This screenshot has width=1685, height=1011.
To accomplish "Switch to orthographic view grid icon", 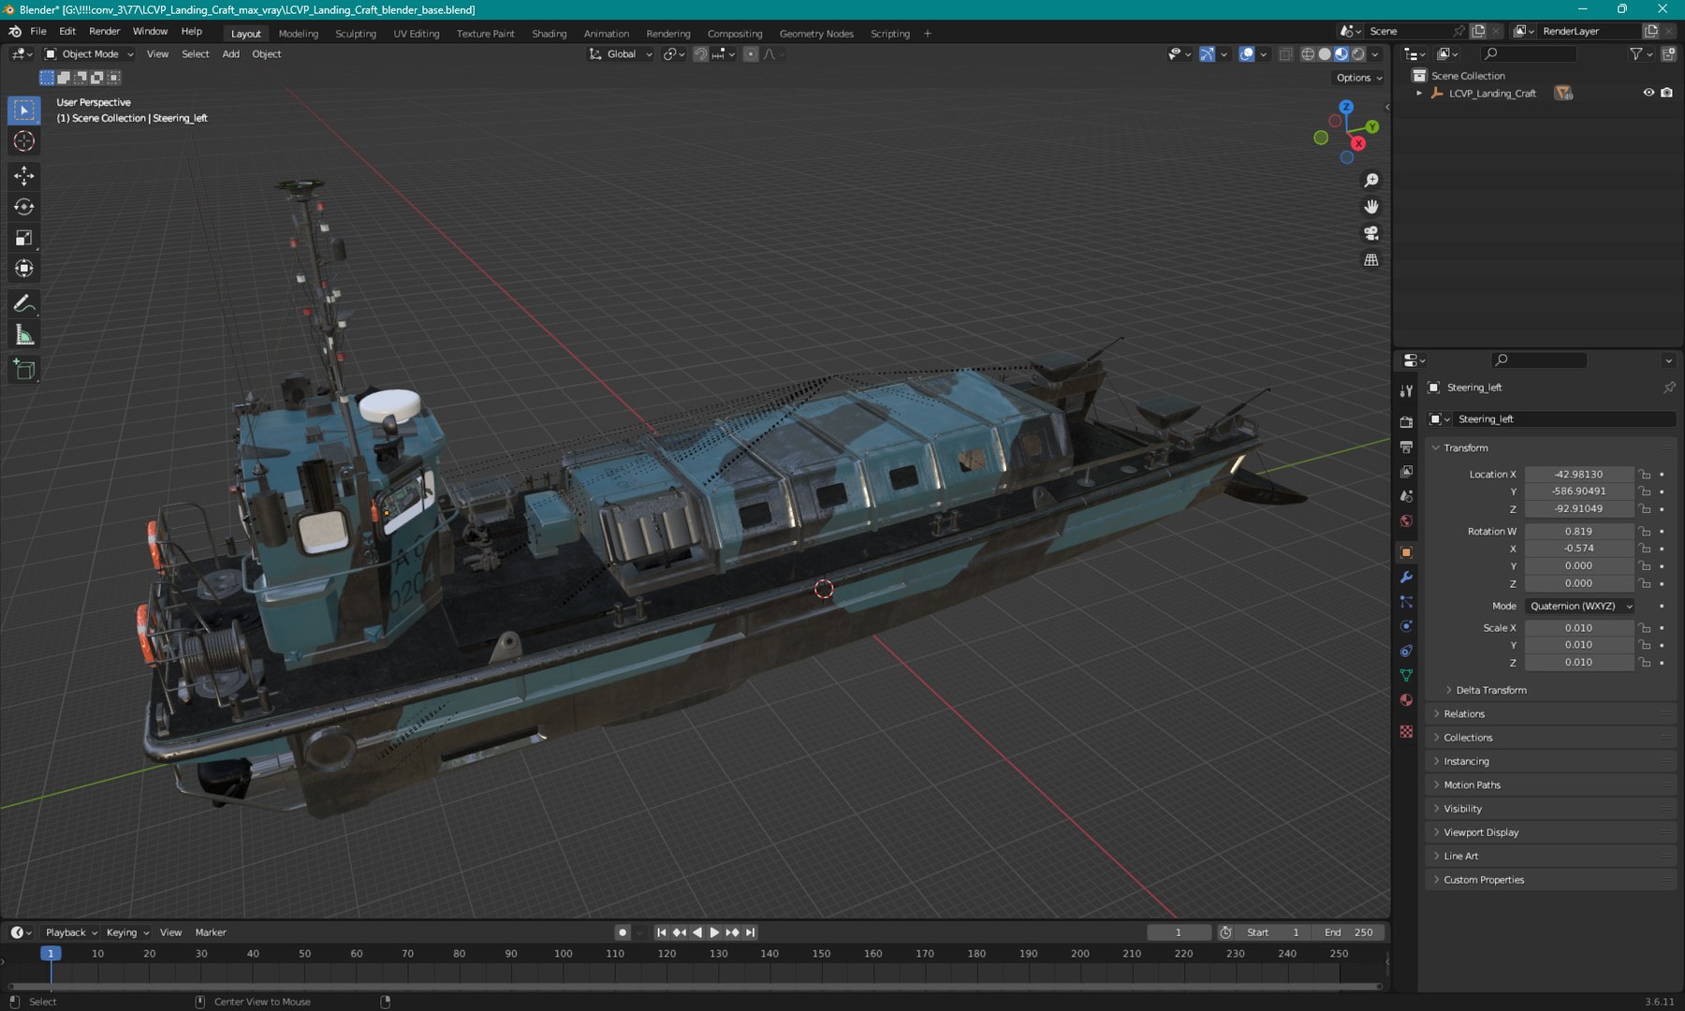I will 1371,260.
